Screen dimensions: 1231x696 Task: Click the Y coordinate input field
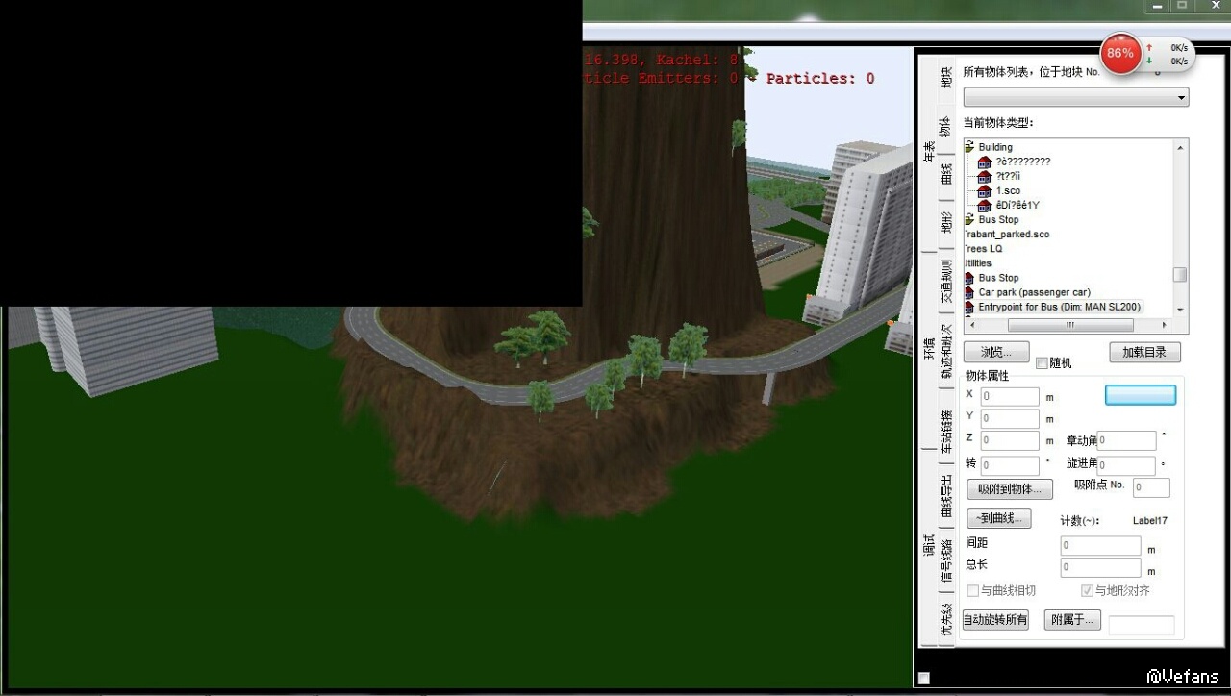pyautogui.click(x=1010, y=418)
